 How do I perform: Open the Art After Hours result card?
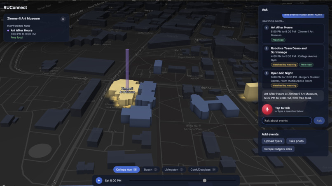(293, 34)
